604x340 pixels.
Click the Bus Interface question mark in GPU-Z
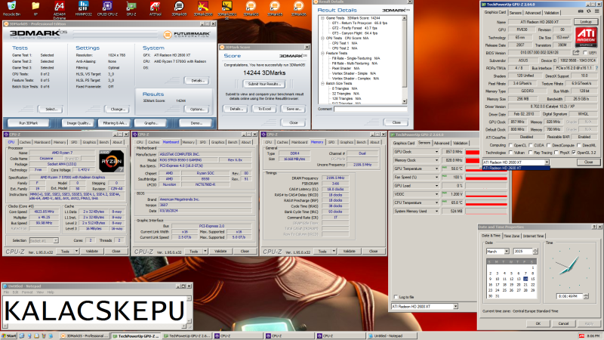tap(596, 68)
